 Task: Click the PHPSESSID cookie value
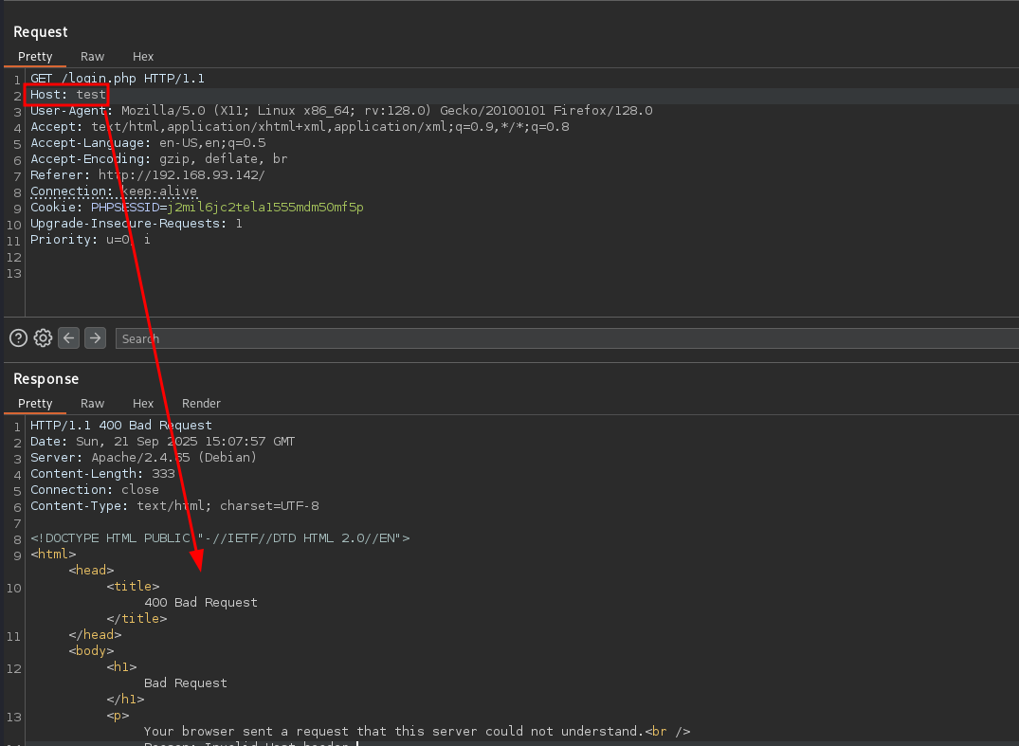click(x=265, y=208)
